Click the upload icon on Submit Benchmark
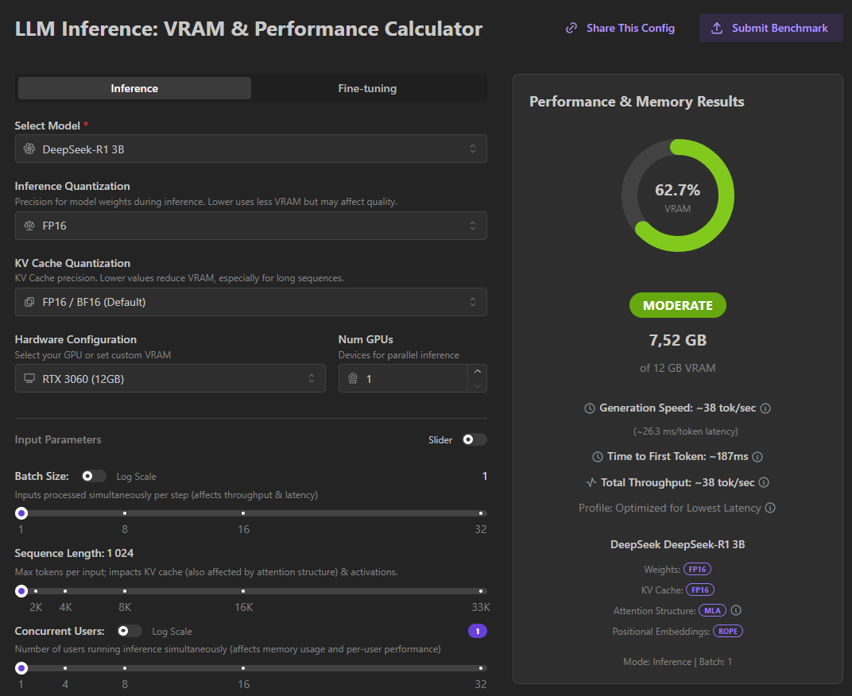The image size is (852, 696). click(717, 28)
